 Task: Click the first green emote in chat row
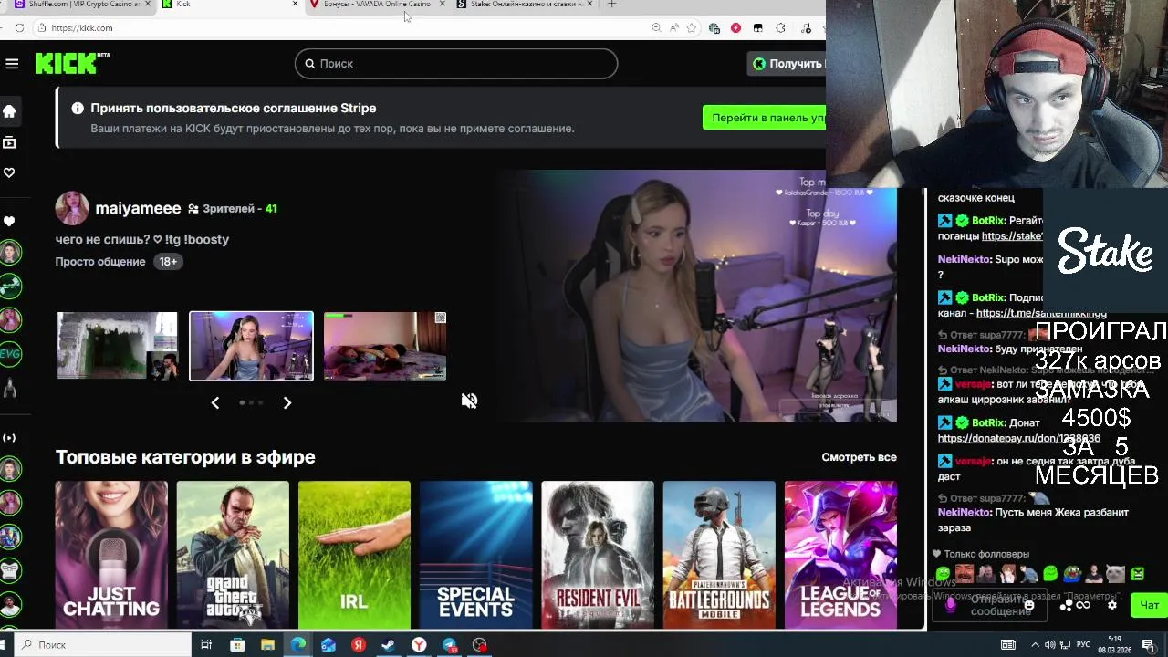[943, 574]
